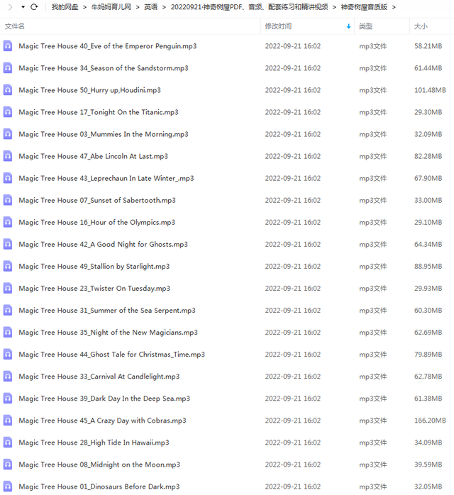Image resolution: width=454 pixels, height=495 pixels.
Task: Click the blue sort direction arrow
Action: pyautogui.click(x=348, y=26)
